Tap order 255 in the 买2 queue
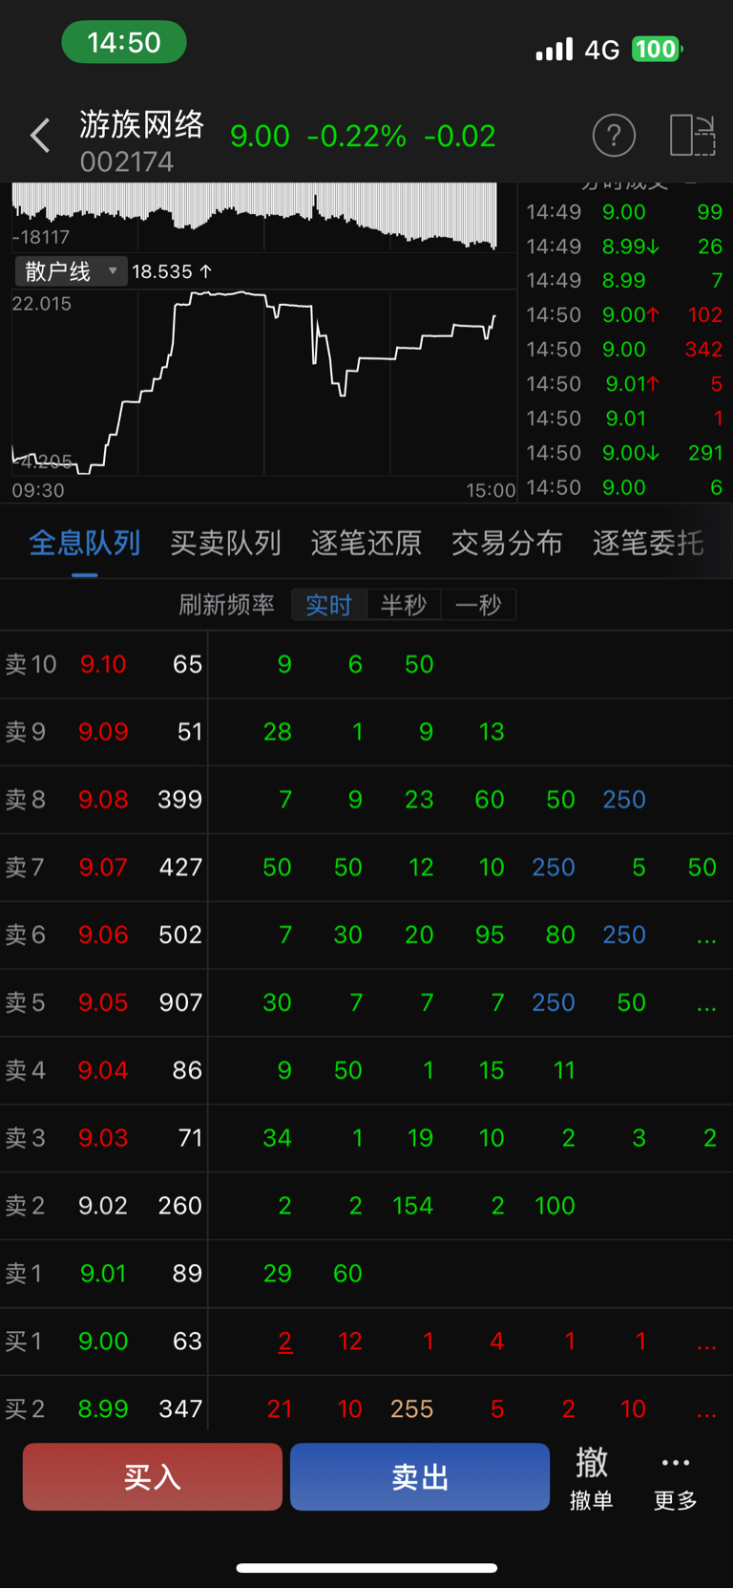The width and height of the screenshot is (733, 1589). 412,1409
